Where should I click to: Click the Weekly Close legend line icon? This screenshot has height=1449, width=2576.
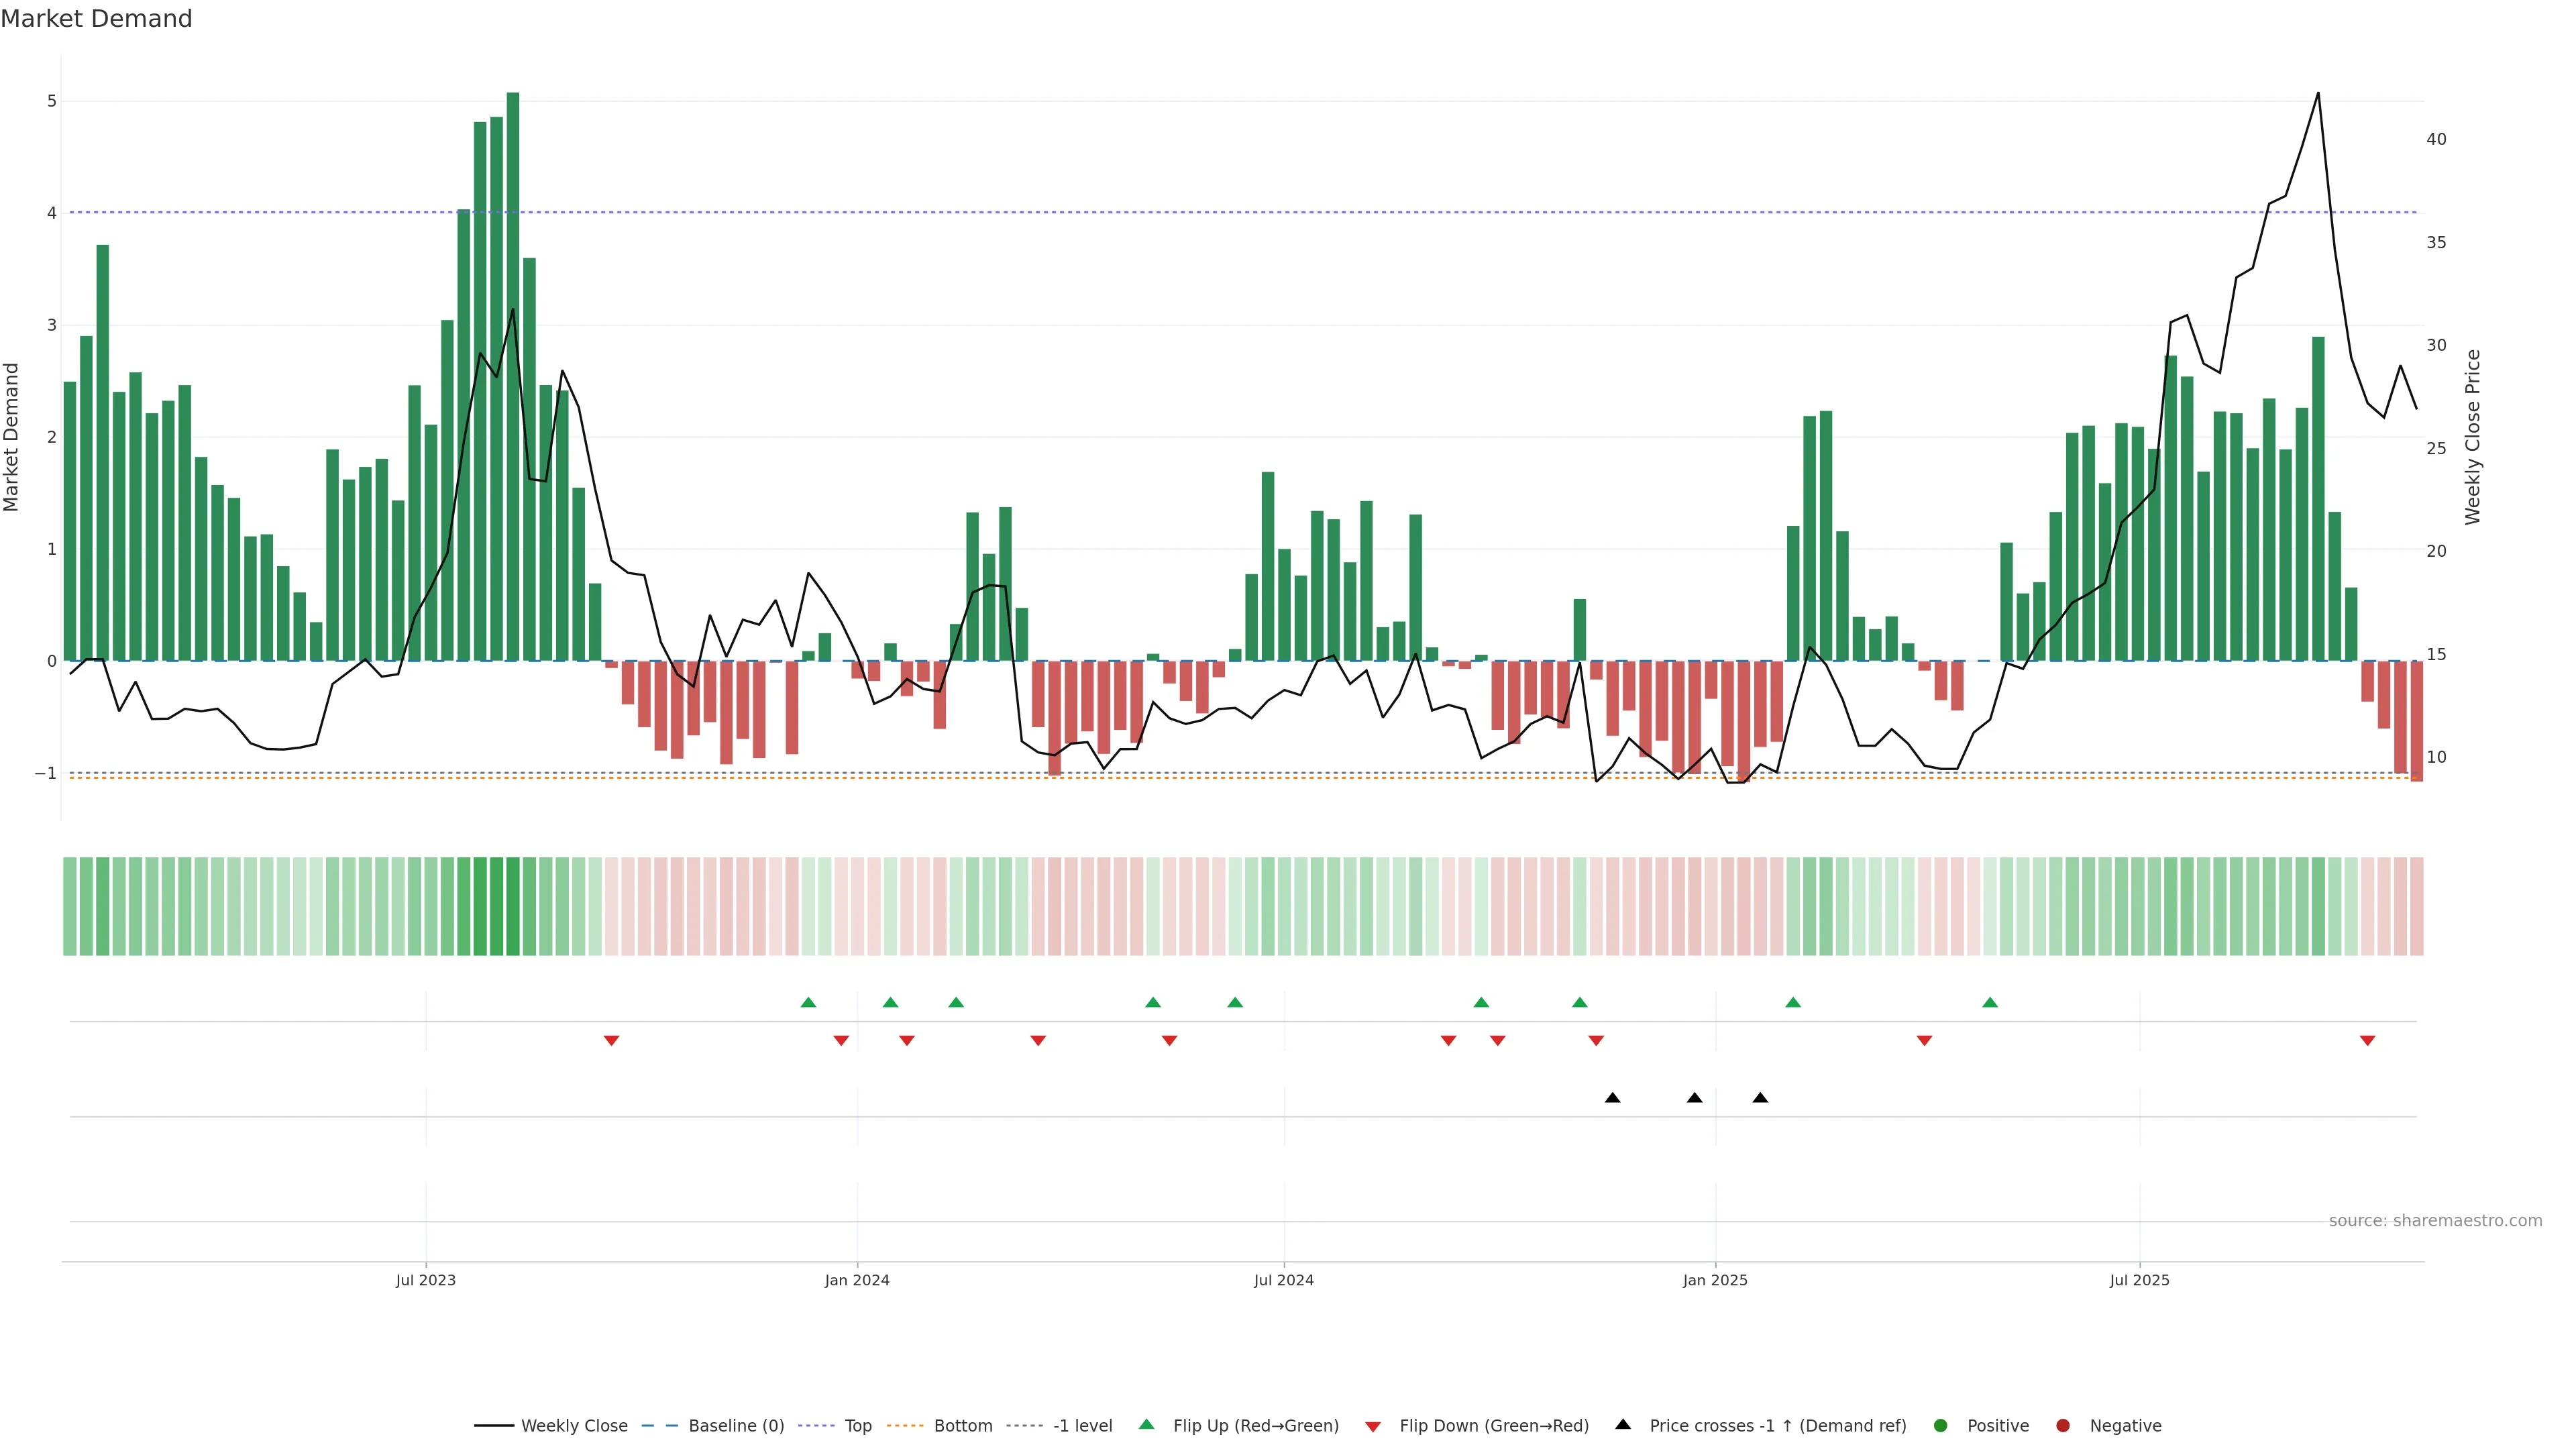click(494, 1425)
